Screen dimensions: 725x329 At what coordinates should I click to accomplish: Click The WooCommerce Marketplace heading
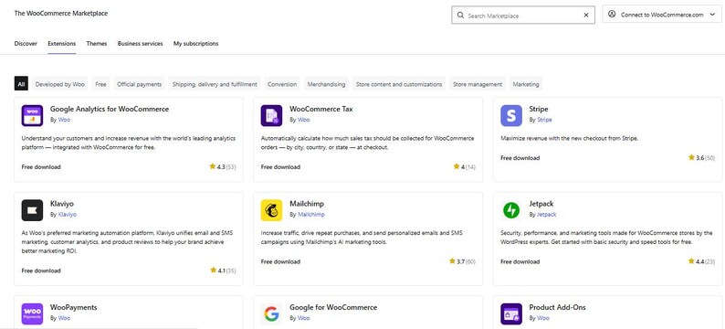[x=61, y=14]
